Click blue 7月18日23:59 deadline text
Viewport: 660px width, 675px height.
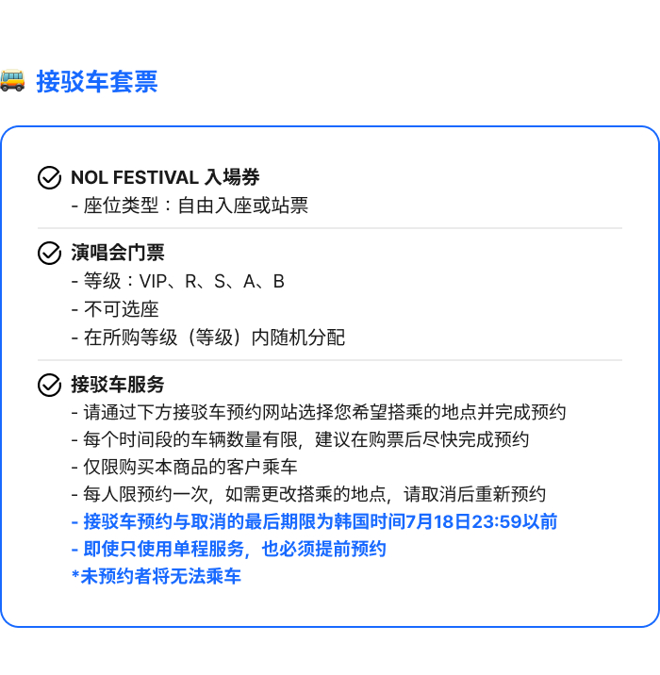point(314,521)
